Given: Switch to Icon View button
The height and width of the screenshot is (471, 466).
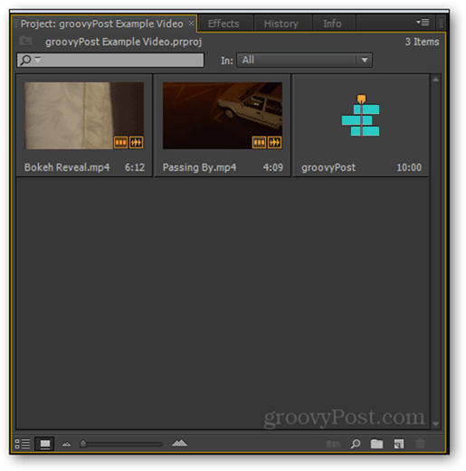Looking at the screenshot, I should click(44, 444).
